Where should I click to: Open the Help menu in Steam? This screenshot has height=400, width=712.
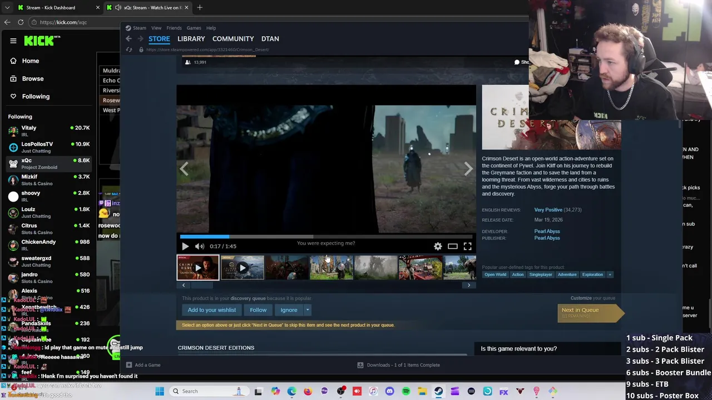[211, 28]
